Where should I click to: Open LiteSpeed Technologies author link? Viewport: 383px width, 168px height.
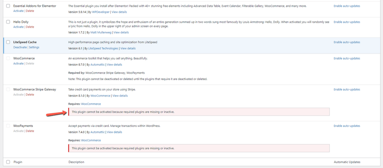click(x=103, y=48)
